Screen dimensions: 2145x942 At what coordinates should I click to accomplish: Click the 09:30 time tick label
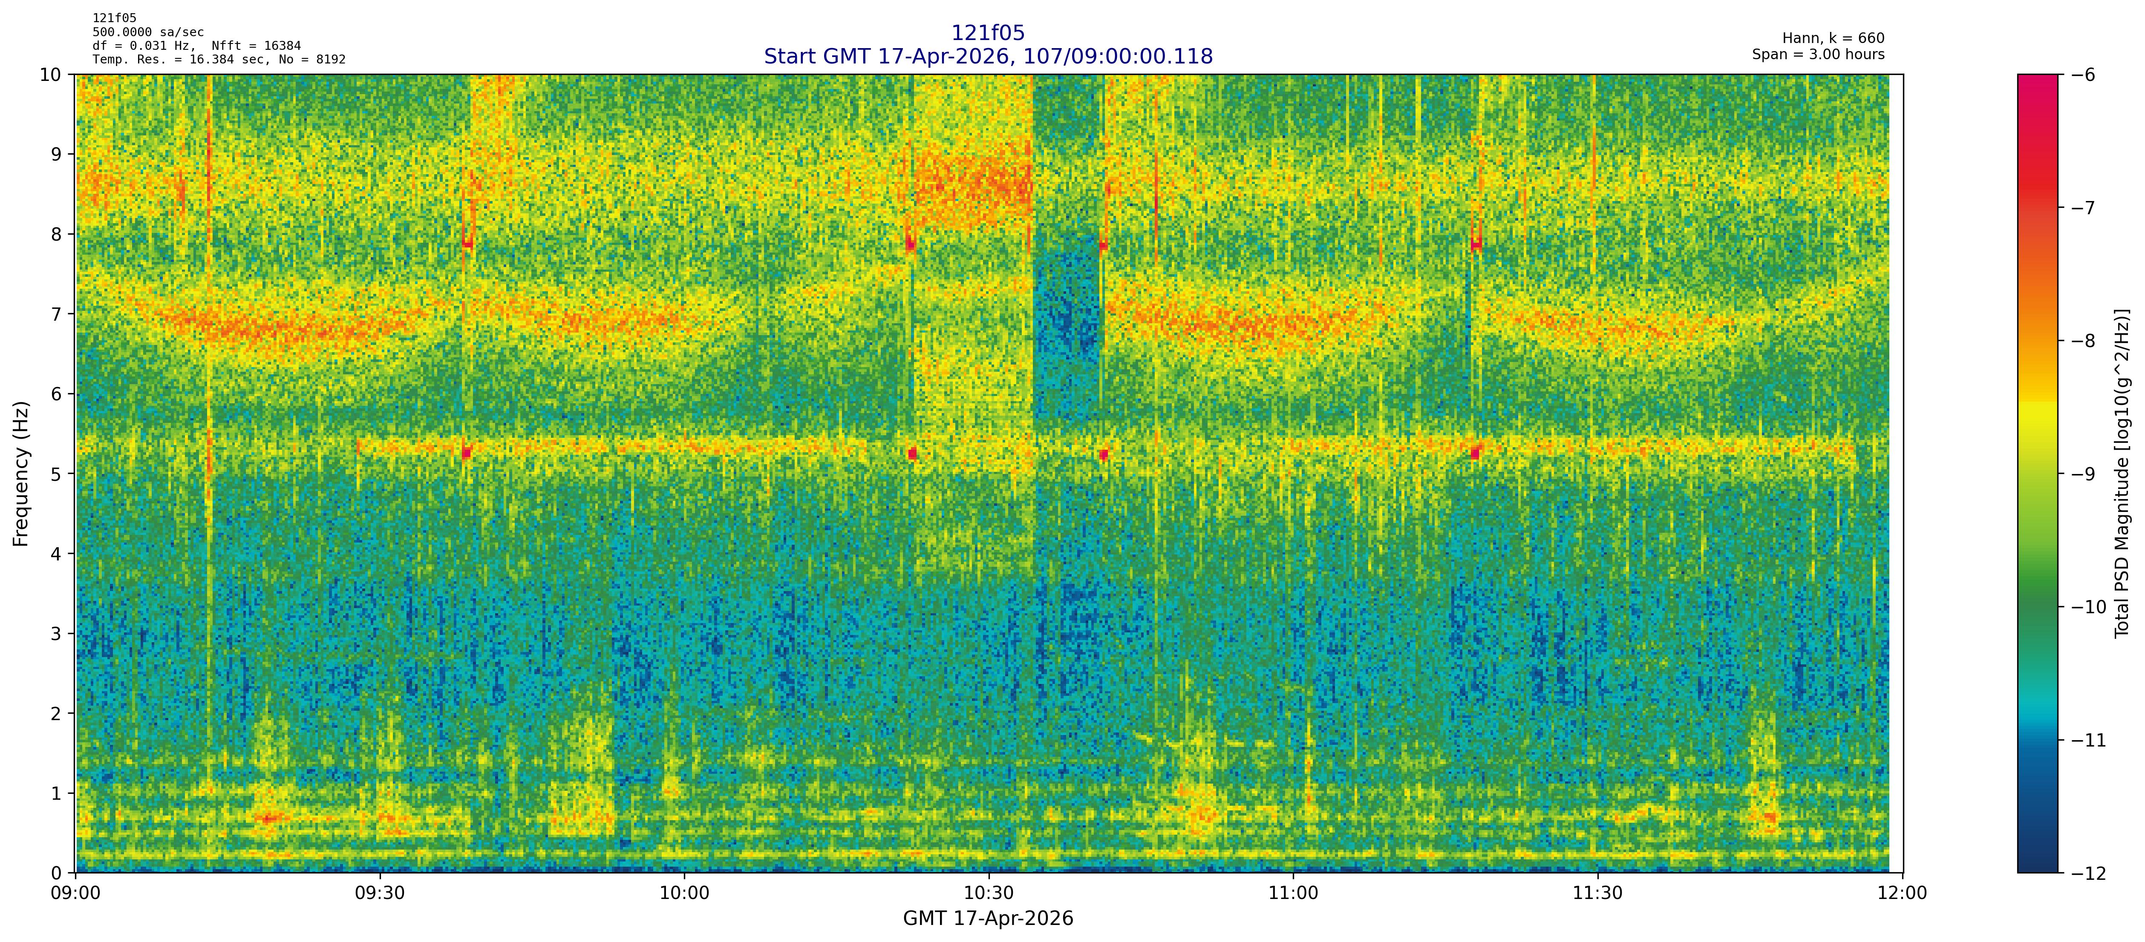[x=380, y=894]
